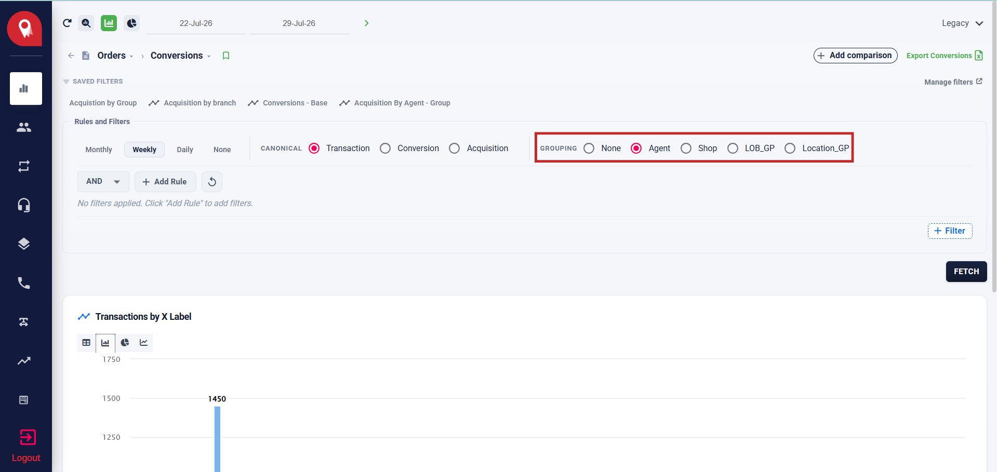Switch interval to Monthly
The width and height of the screenshot is (997, 472).
coord(99,150)
